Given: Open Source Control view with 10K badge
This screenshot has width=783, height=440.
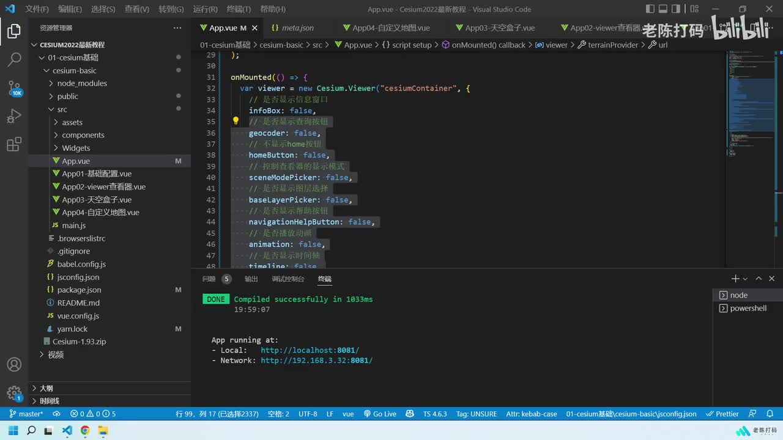Looking at the screenshot, I should pos(14,87).
